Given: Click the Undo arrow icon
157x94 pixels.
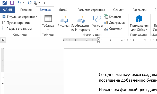Looking at the screenshot, I should coord(19,3).
